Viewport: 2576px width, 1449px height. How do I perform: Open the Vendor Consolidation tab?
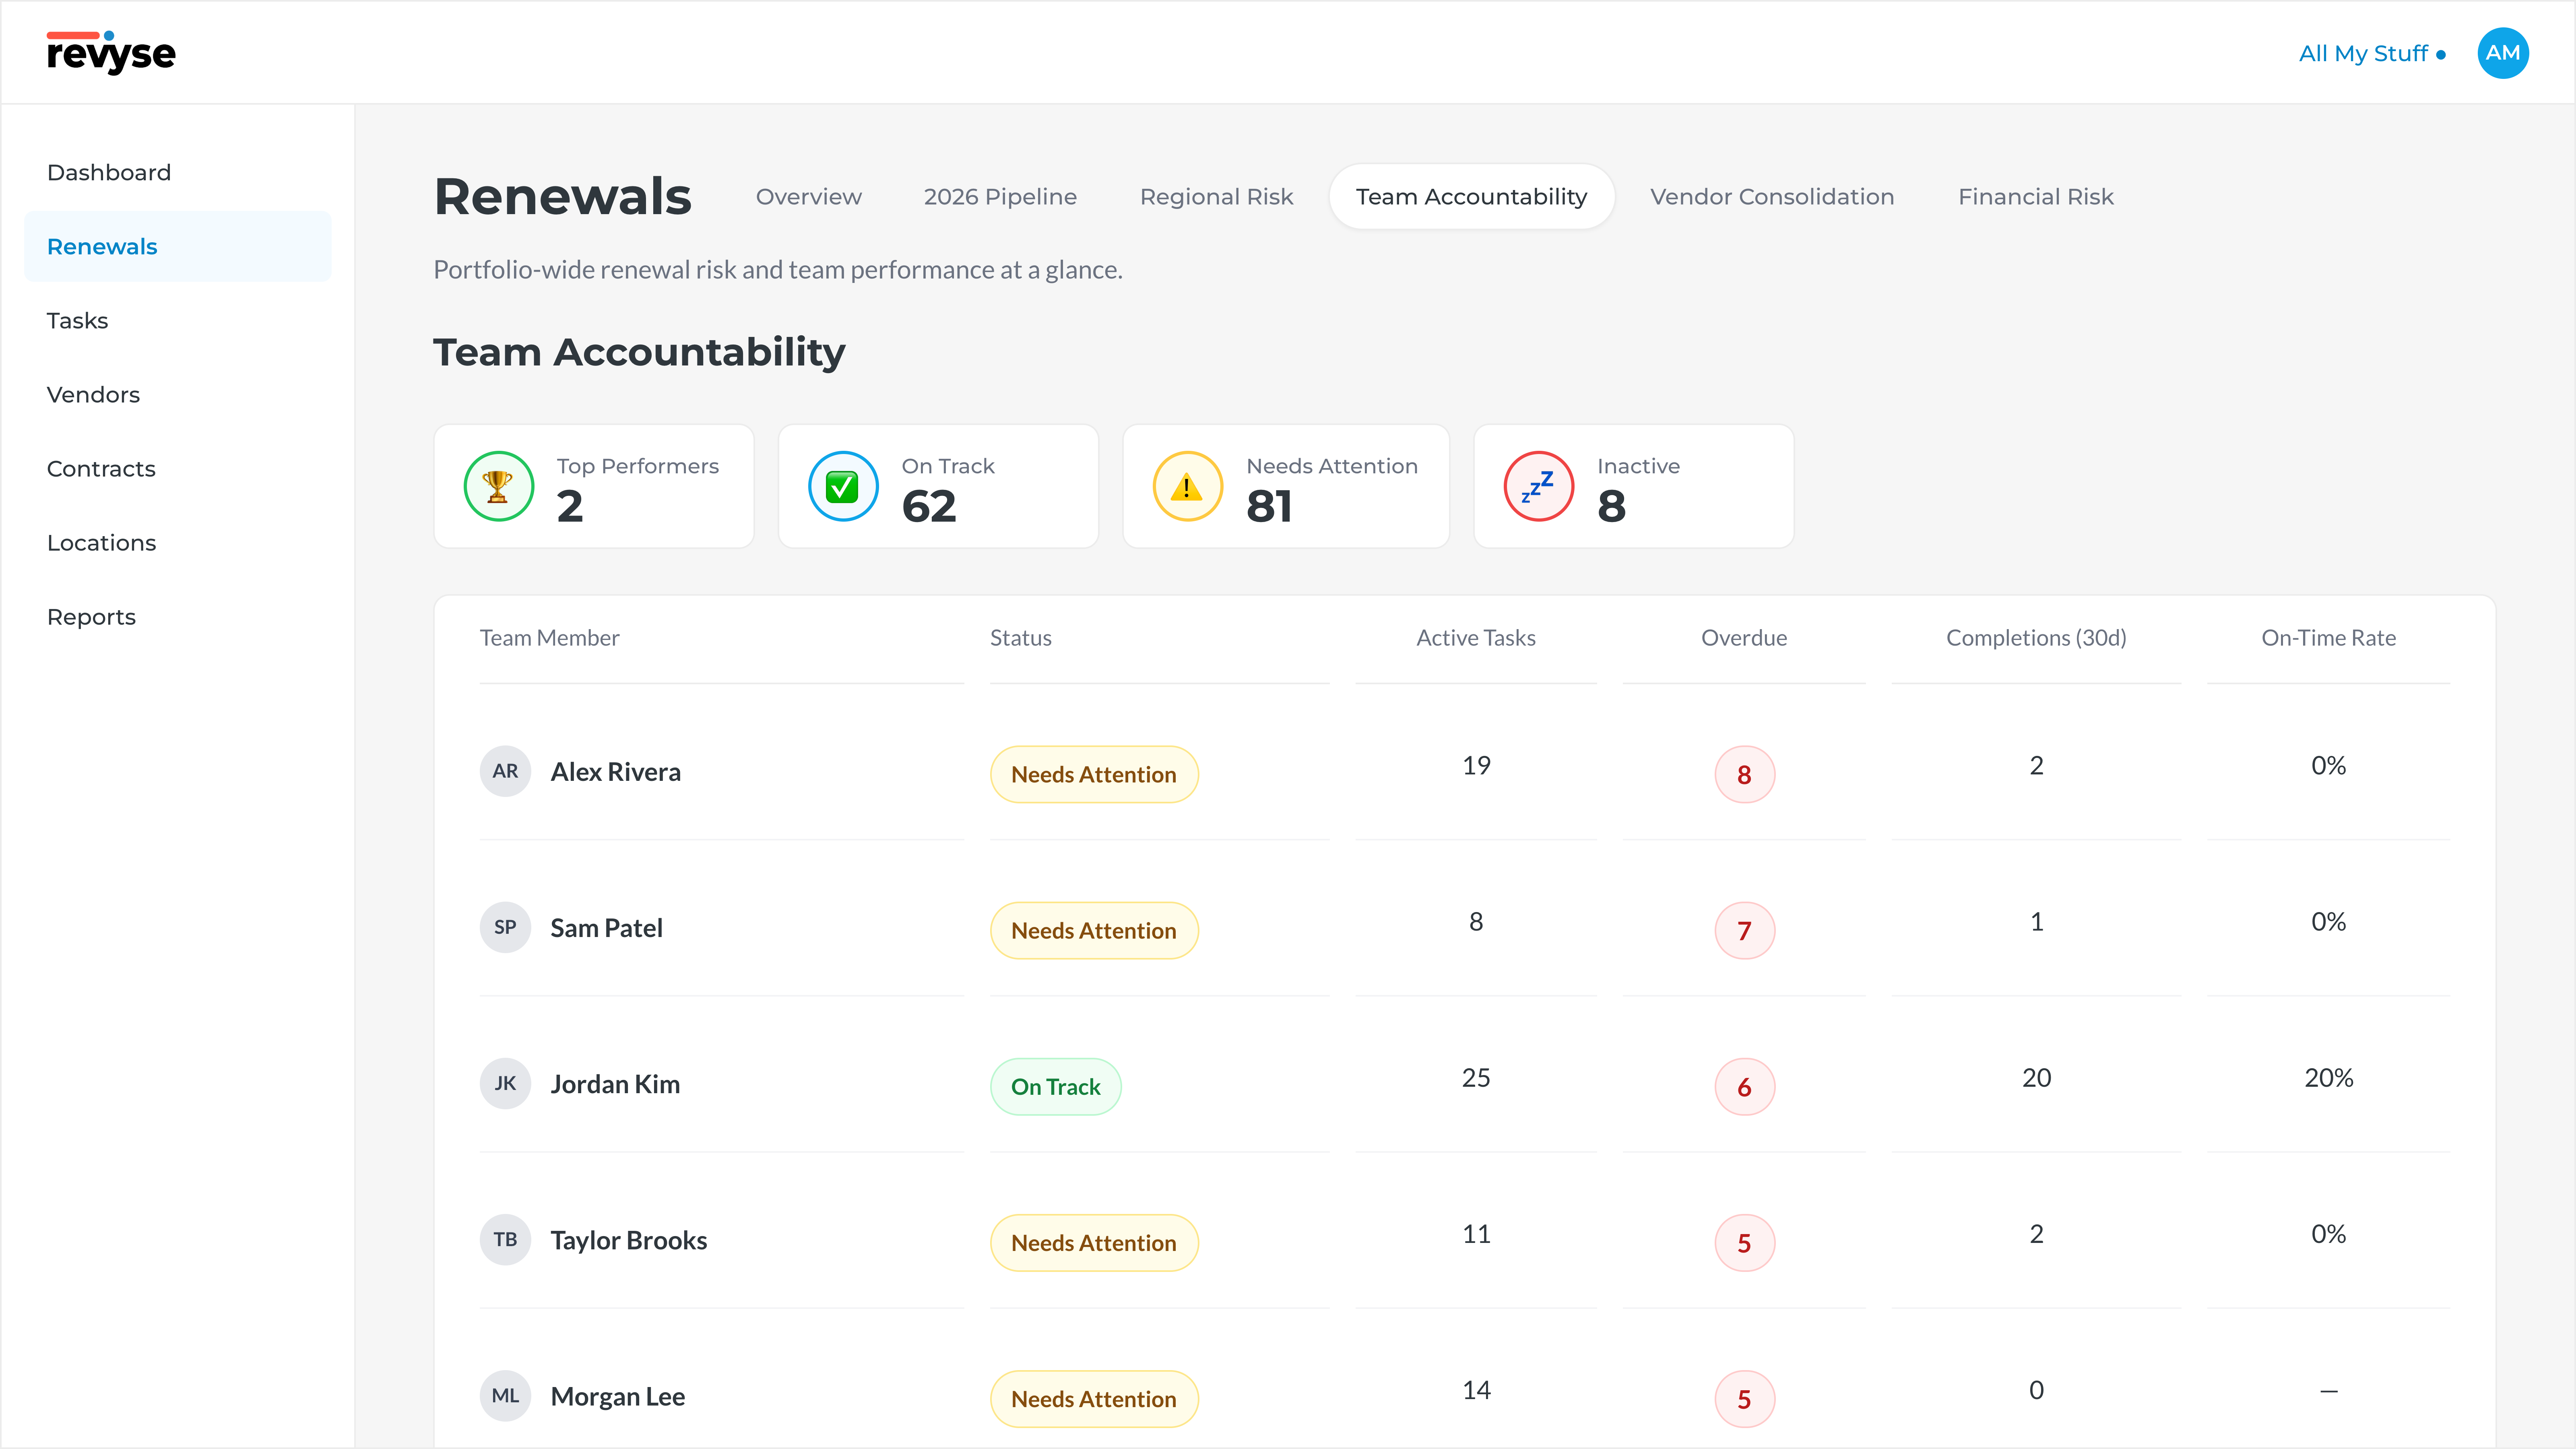pos(1771,197)
